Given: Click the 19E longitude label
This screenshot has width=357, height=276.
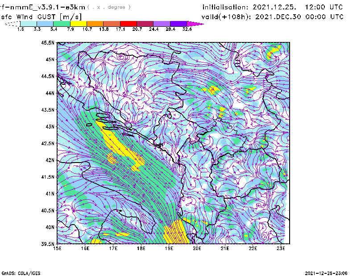Looking at the screenshot, I should [x=169, y=248].
